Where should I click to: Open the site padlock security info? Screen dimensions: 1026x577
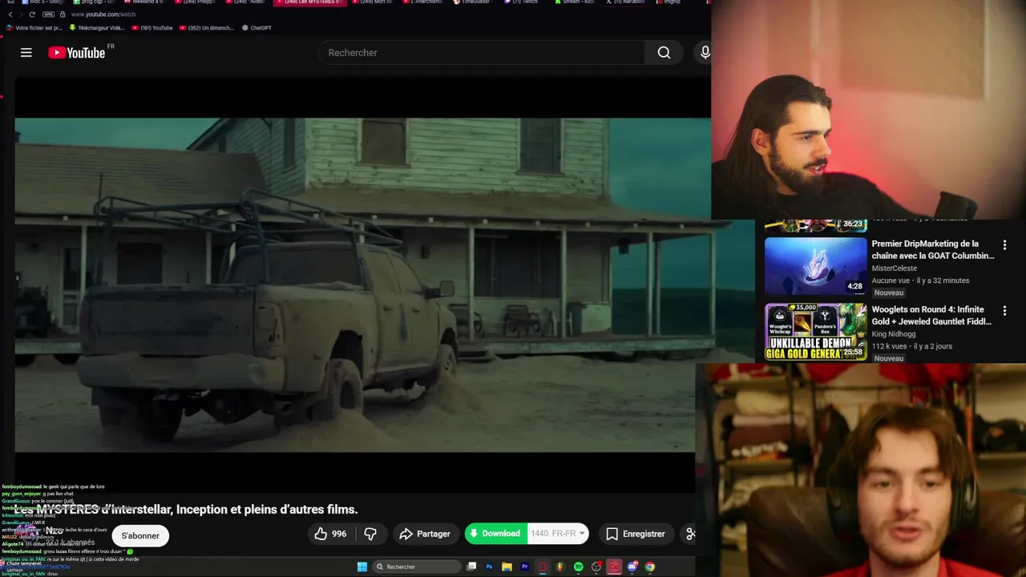63,14
